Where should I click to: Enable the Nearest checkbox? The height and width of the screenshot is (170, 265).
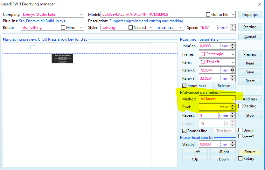[x=130, y=27]
